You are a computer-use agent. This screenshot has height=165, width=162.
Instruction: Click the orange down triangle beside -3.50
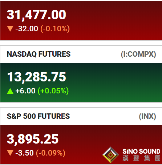(x=10, y=153)
